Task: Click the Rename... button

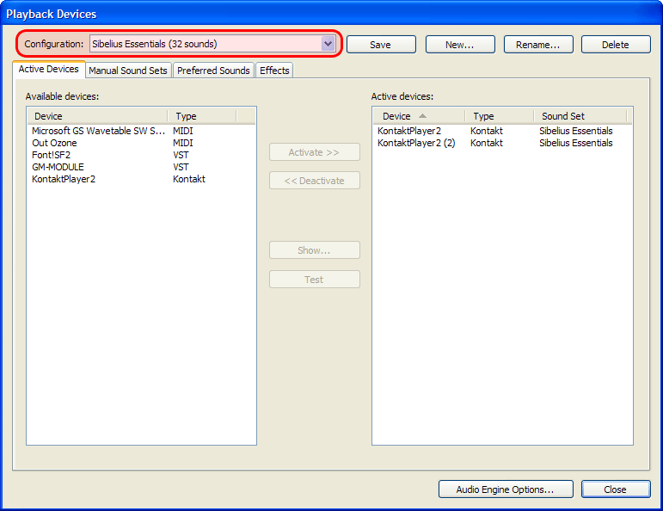Action: pyautogui.click(x=538, y=45)
